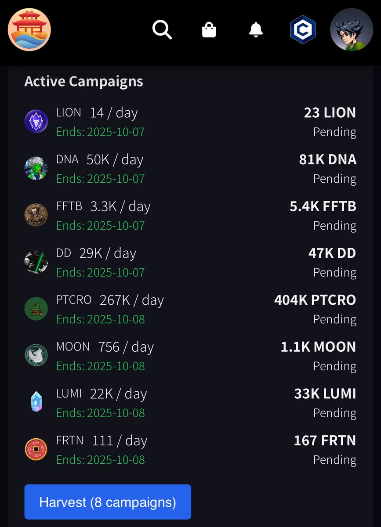Open the notifications bell icon

[x=256, y=30]
